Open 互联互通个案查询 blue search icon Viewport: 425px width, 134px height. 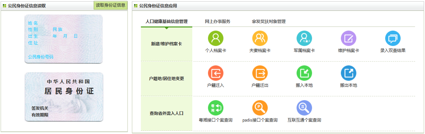304,108
